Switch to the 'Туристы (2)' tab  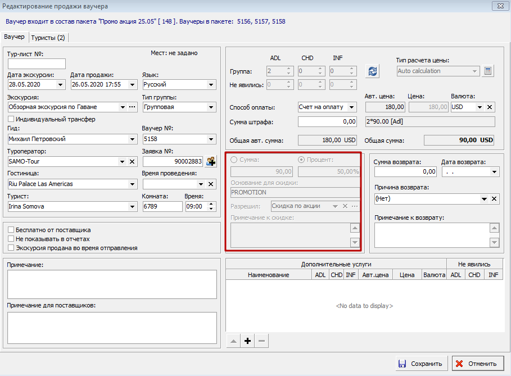48,38
